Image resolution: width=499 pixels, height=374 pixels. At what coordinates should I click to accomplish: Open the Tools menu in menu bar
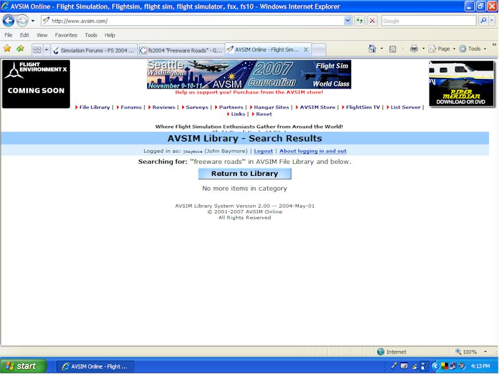pos(91,35)
